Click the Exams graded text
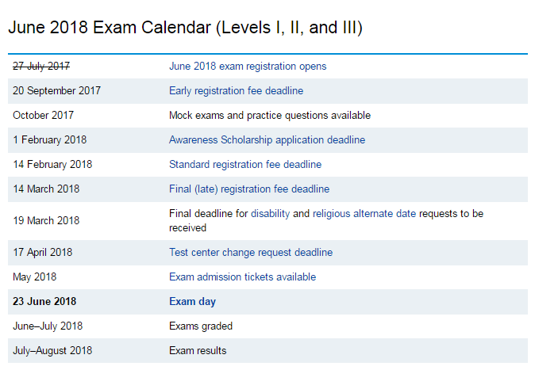The image size is (535, 370). pyautogui.click(x=201, y=326)
